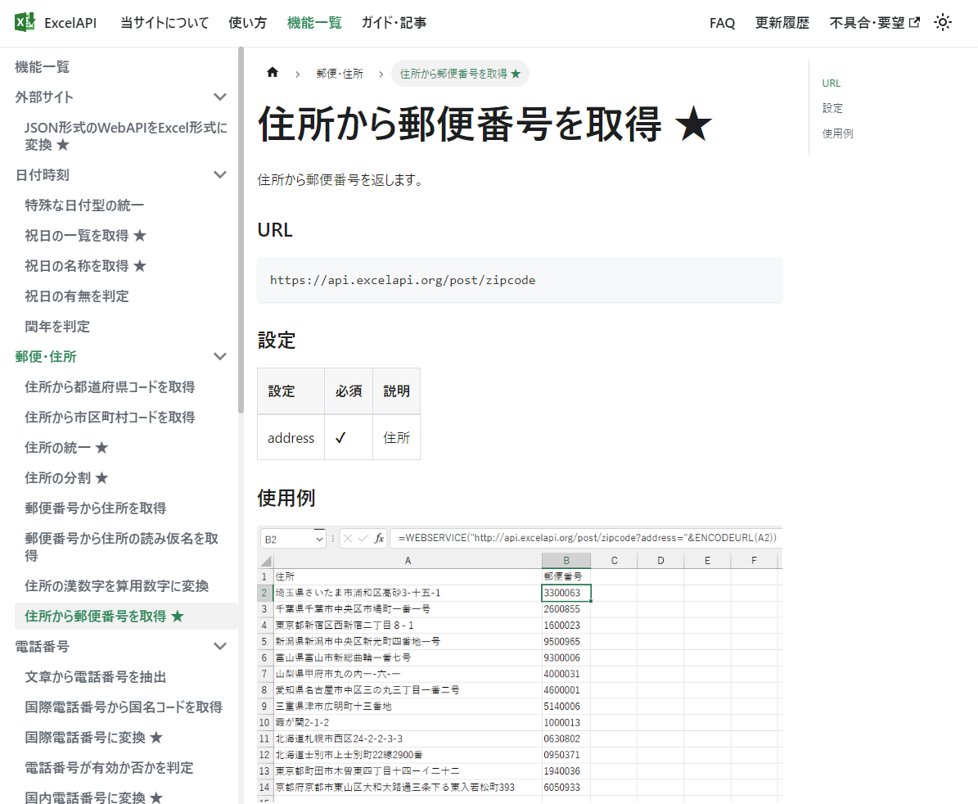
Task: Collapse the 郵便・住所 sidebar category
Action: [219, 356]
